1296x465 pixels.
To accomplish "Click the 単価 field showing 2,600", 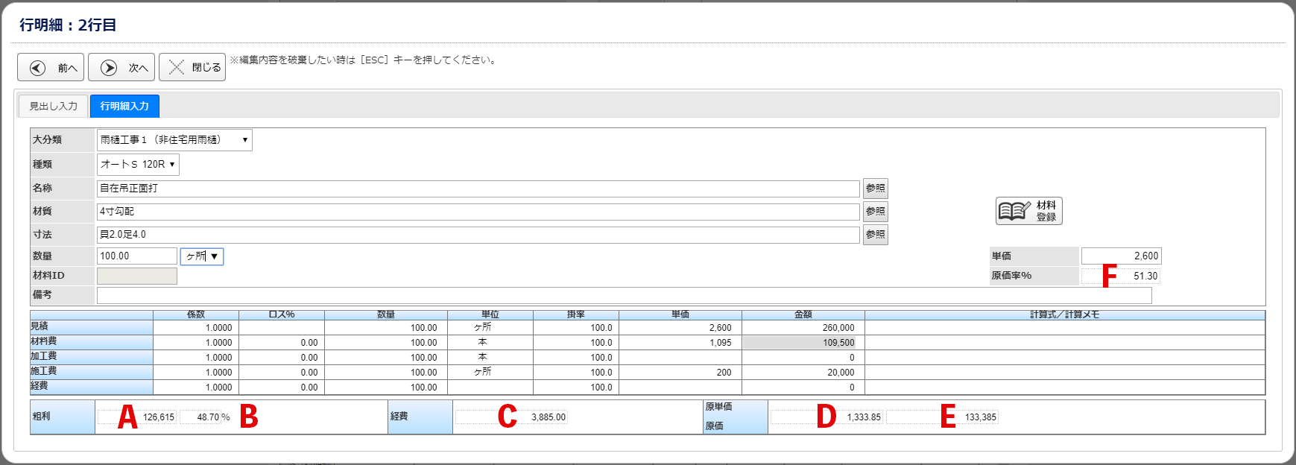I will (x=1121, y=256).
